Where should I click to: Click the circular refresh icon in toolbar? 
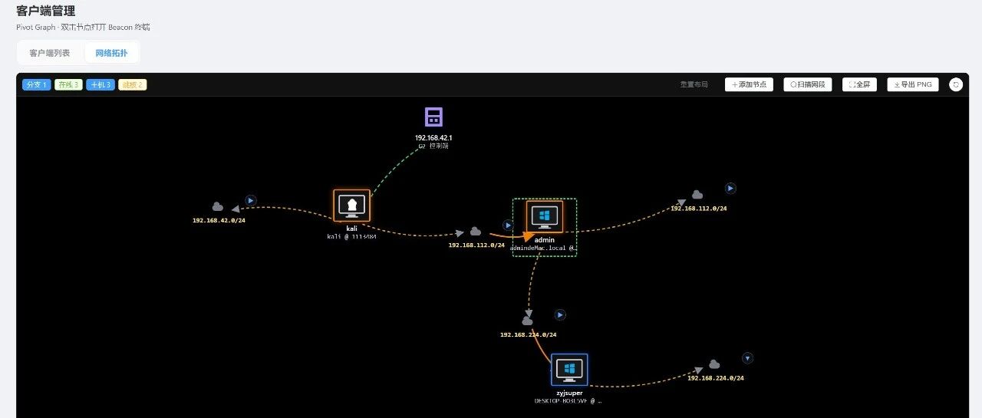tap(956, 84)
